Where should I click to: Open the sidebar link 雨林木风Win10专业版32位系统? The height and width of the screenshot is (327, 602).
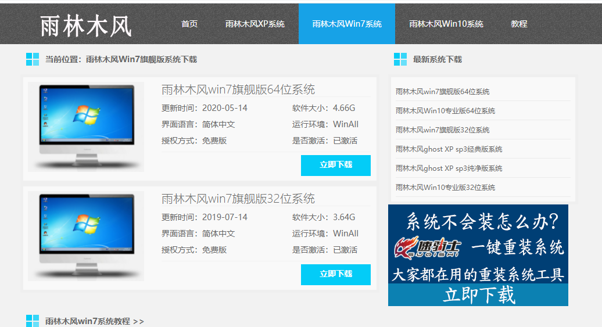pos(445,188)
